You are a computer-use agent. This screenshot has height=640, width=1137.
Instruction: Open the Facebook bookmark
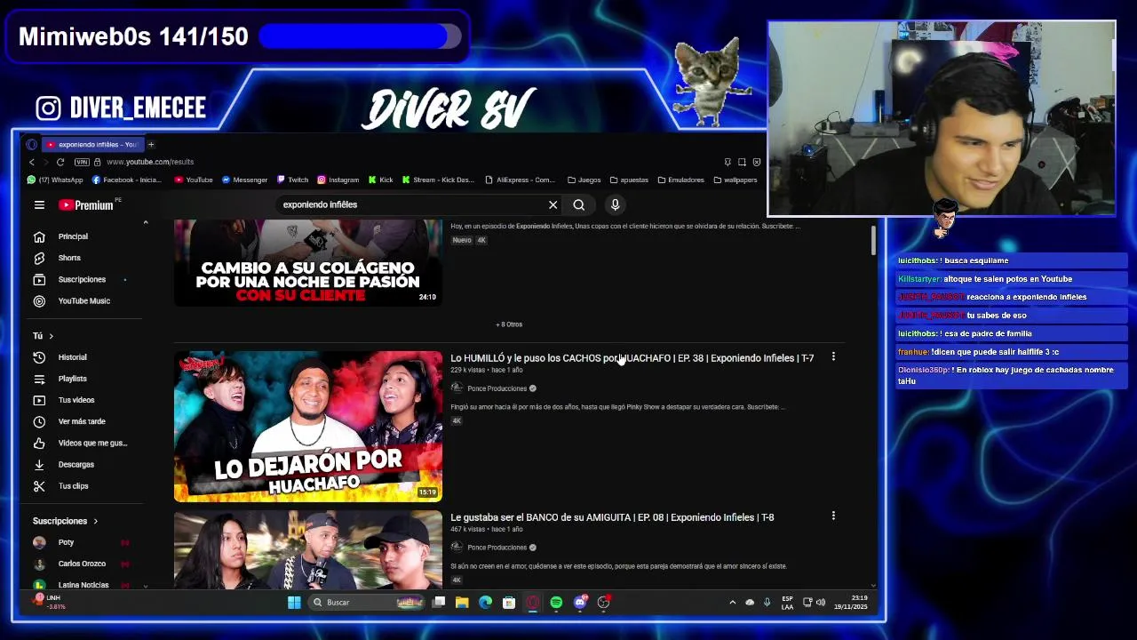[x=127, y=180]
